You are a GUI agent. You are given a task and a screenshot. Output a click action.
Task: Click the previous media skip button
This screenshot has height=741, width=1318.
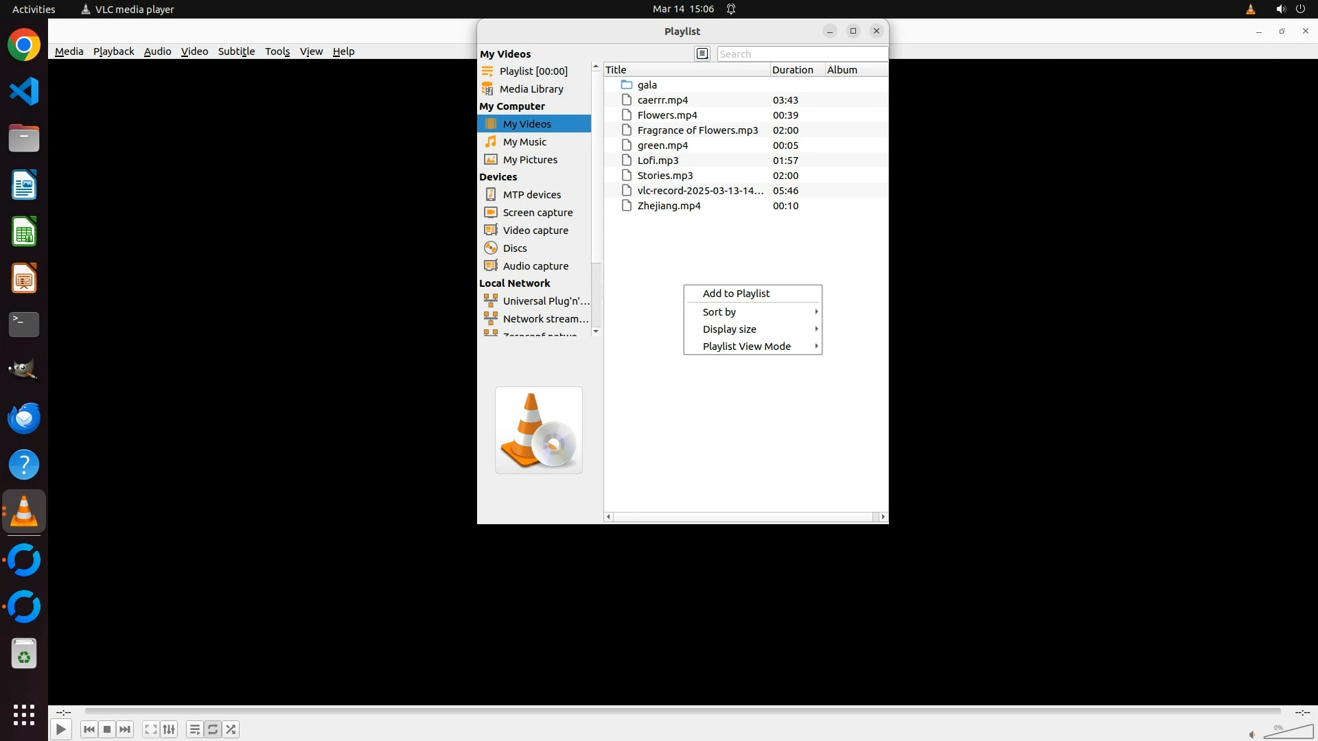89,729
